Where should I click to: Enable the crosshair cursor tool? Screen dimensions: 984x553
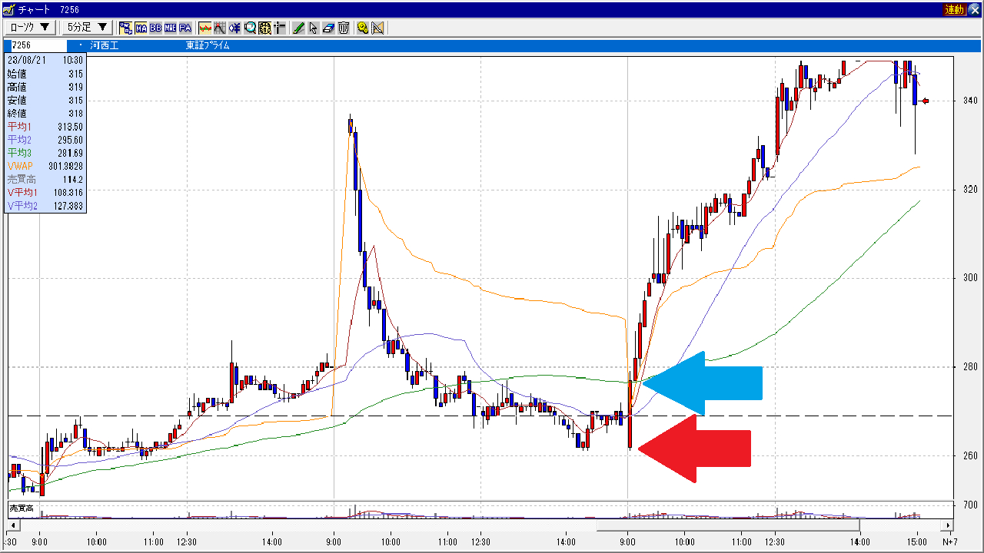pyautogui.click(x=280, y=28)
